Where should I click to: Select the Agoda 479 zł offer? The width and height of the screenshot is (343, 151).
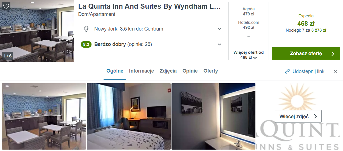pyautogui.click(x=249, y=11)
